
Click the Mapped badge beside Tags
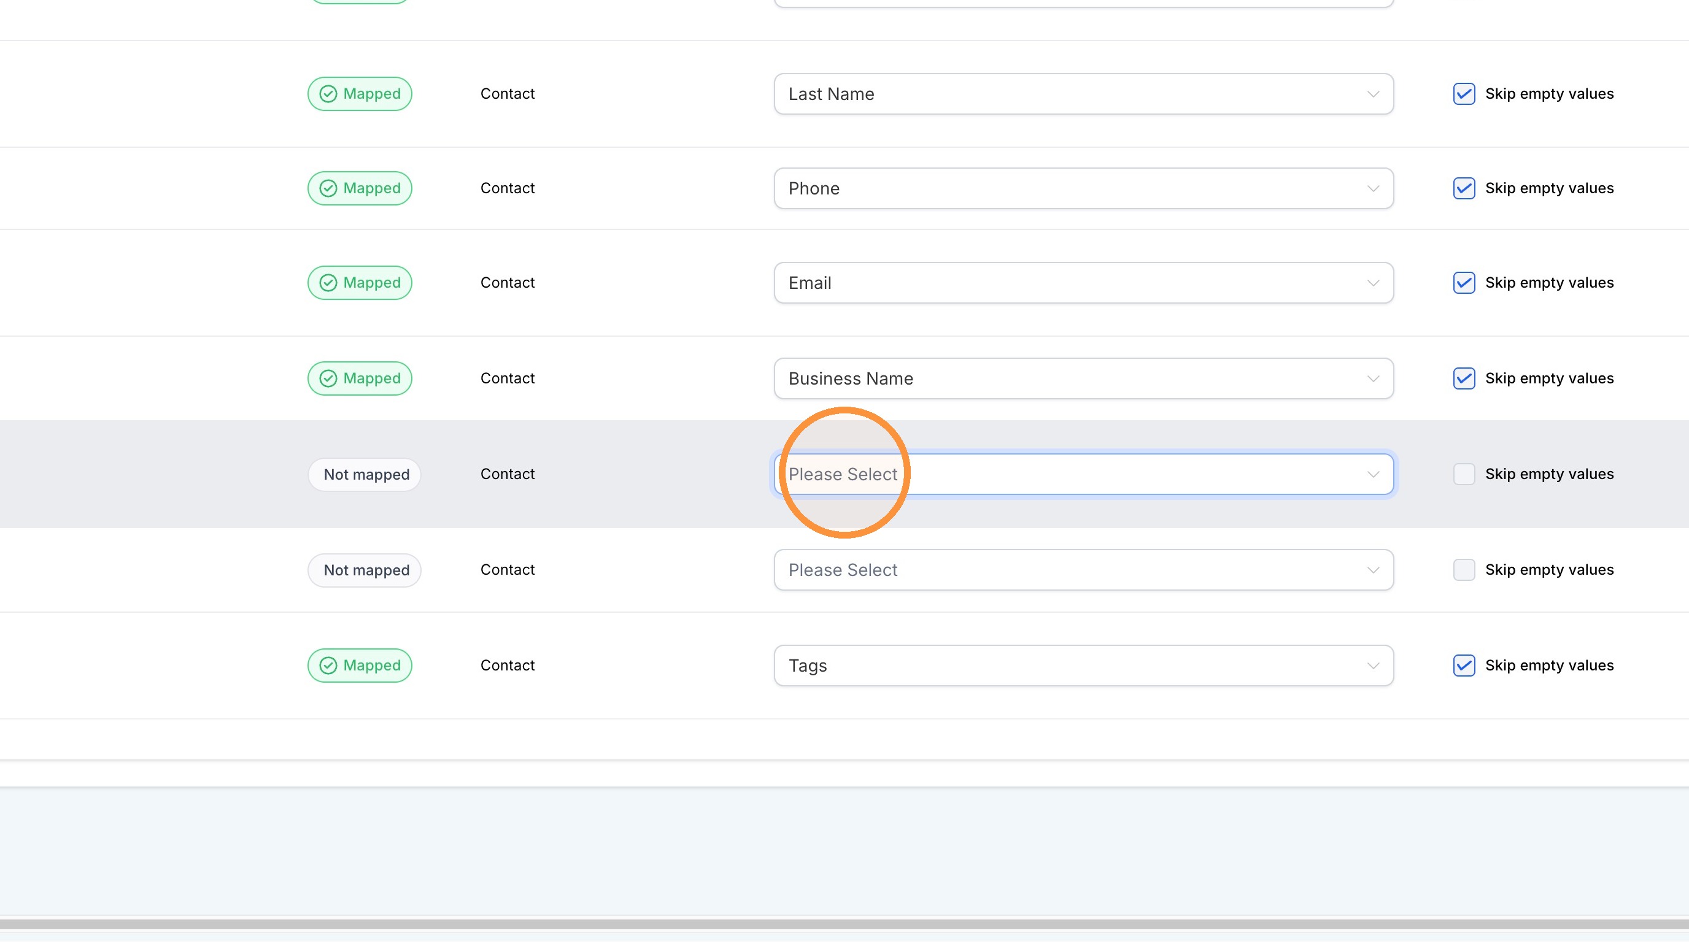coord(360,666)
